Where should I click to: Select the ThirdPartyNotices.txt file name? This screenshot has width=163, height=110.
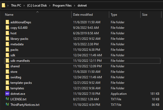tap(25, 105)
